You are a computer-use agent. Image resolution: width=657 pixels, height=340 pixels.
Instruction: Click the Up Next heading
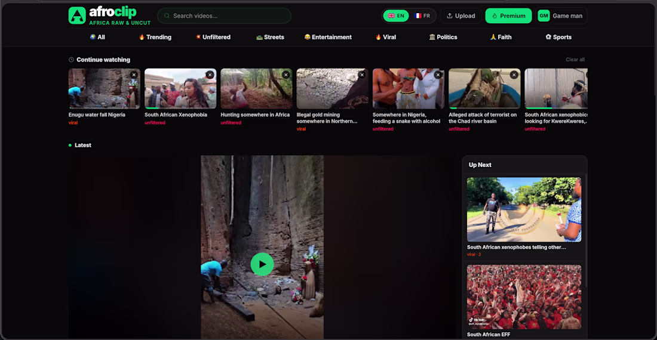click(x=480, y=165)
